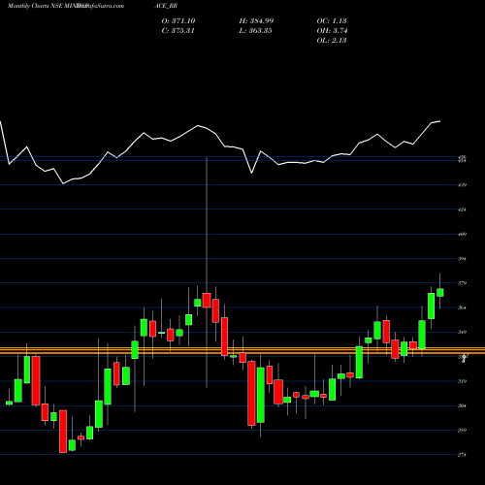Click the 409 price axis label
This screenshot has width=485, height=485.
pos(462,234)
